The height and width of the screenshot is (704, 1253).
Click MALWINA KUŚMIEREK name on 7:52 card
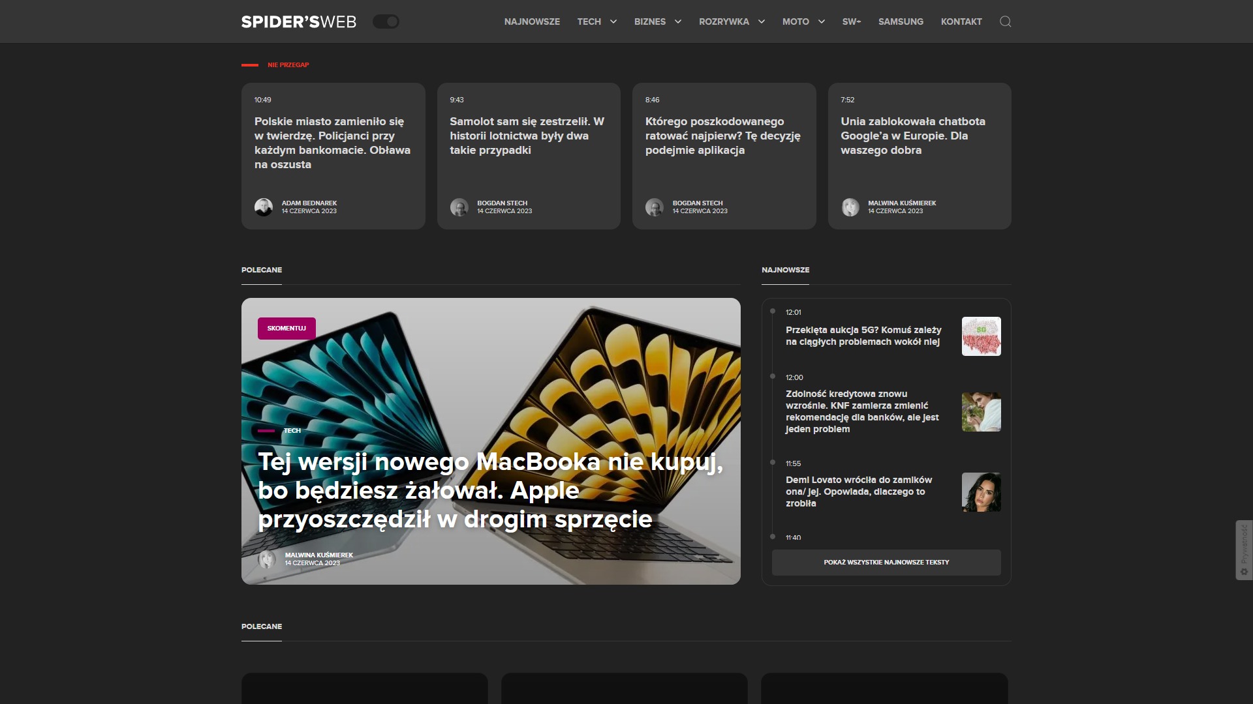tap(902, 203)
